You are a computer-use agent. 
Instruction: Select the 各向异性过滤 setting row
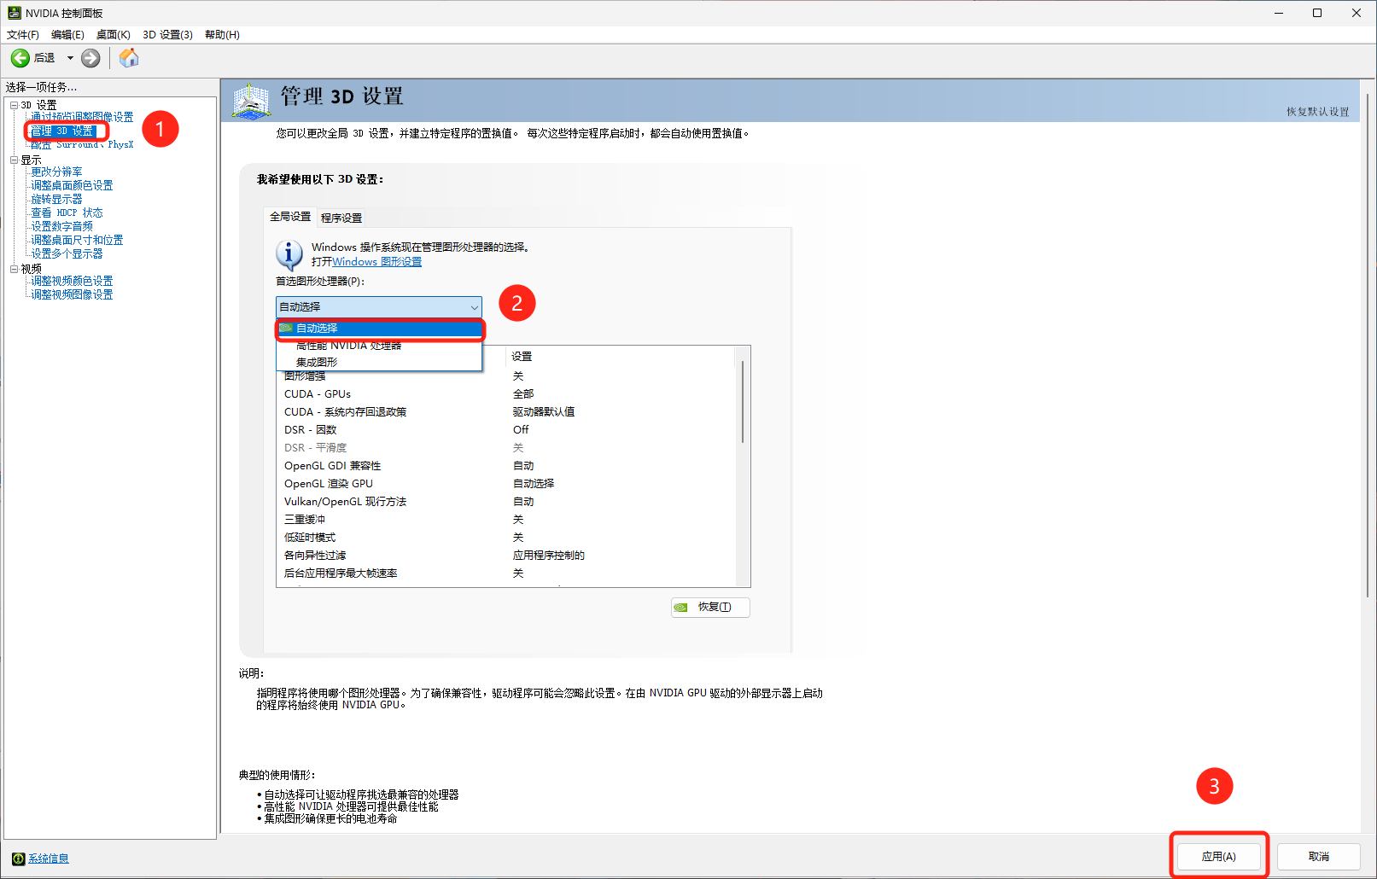point(505,556)
